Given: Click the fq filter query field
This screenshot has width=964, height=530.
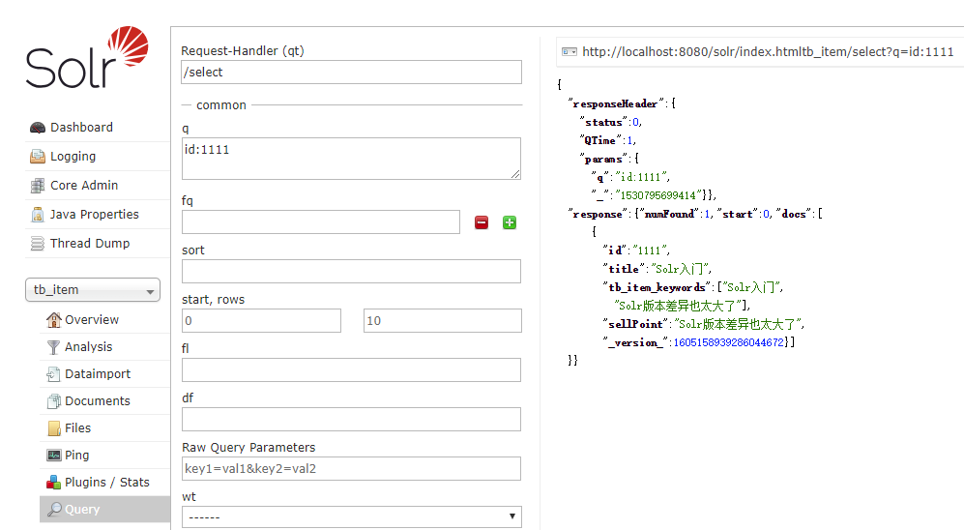Looking at the screenshot, I should tap(321, 221).
